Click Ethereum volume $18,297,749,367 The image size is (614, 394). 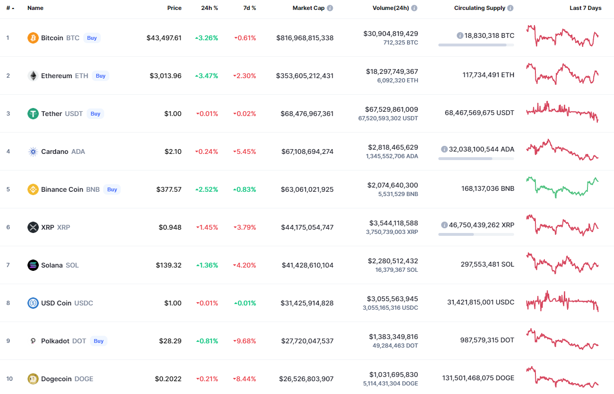[392, 72]
